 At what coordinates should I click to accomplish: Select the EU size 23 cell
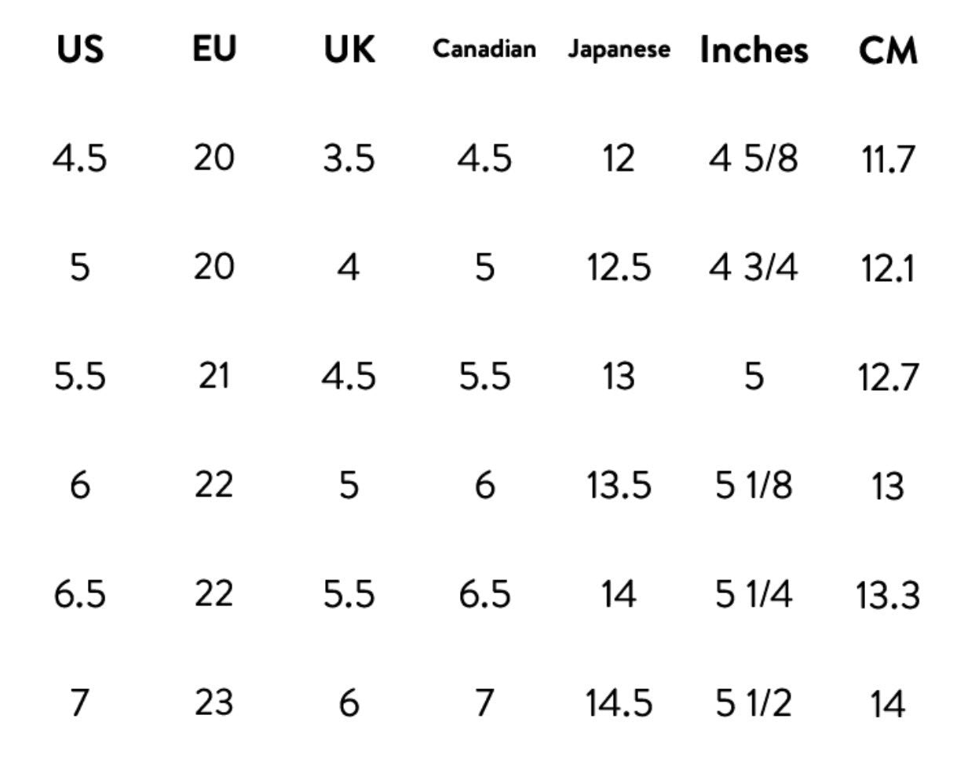point(214,702)
